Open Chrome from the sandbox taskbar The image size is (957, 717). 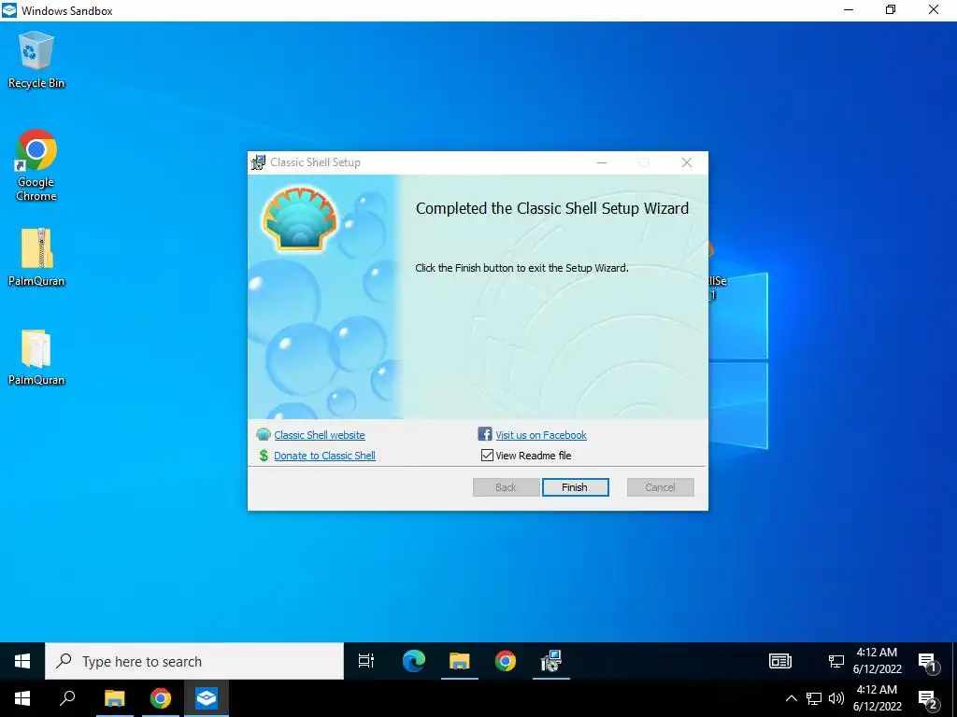(x=506, y=661)
